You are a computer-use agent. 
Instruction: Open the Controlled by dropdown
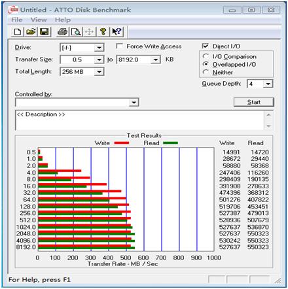pos(134,103)
